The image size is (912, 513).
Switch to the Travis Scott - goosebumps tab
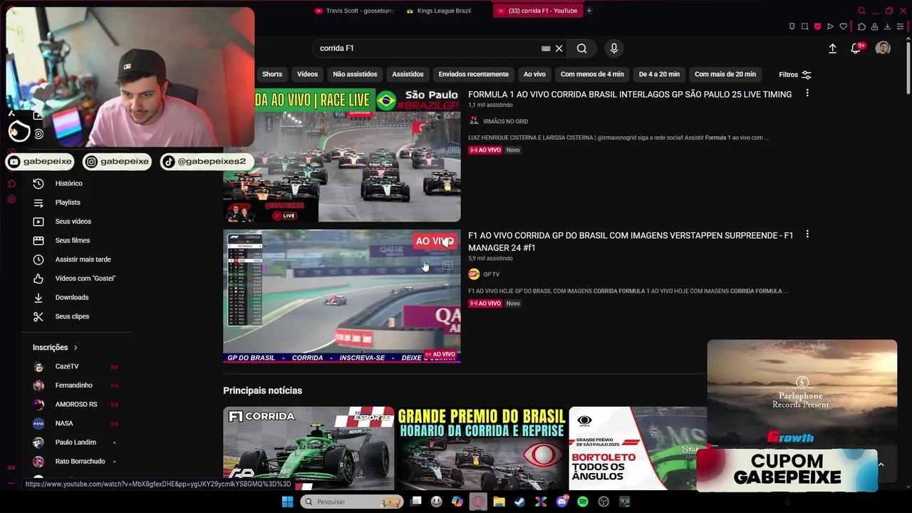(355, 11)
